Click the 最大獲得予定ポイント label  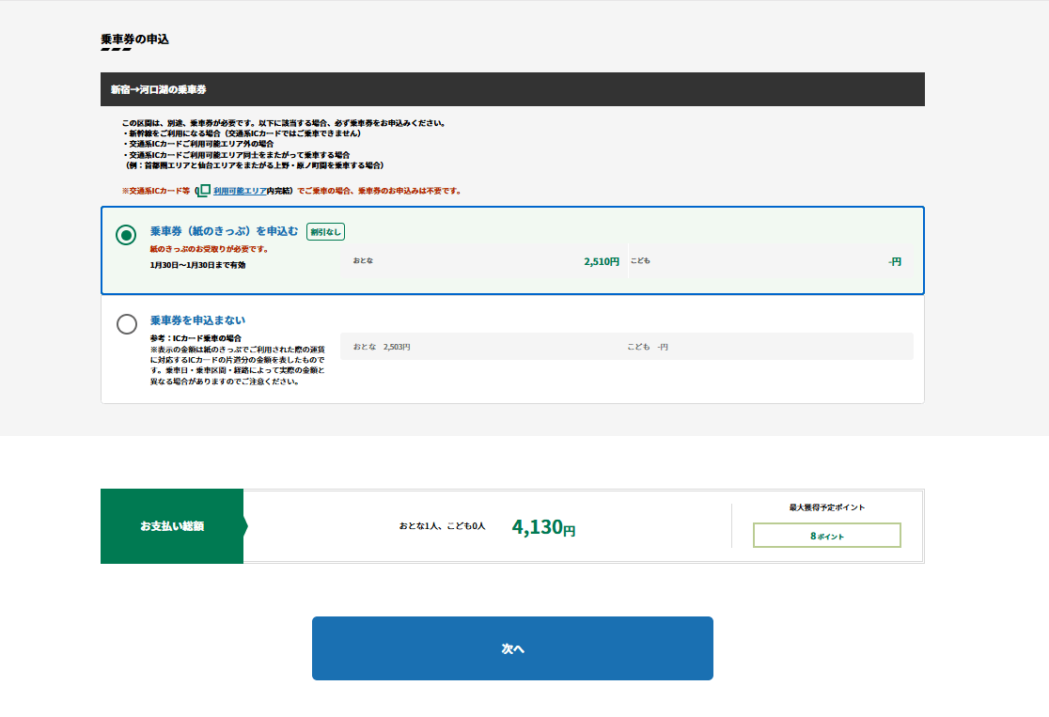826,507
